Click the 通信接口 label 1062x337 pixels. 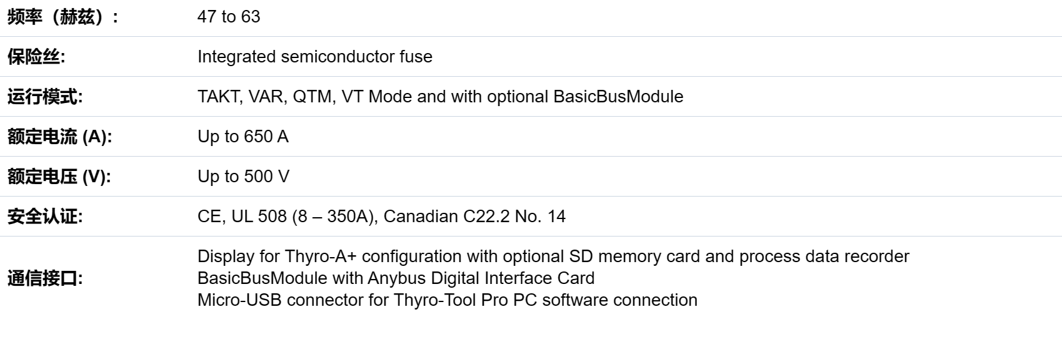click(x=45, y=278)
